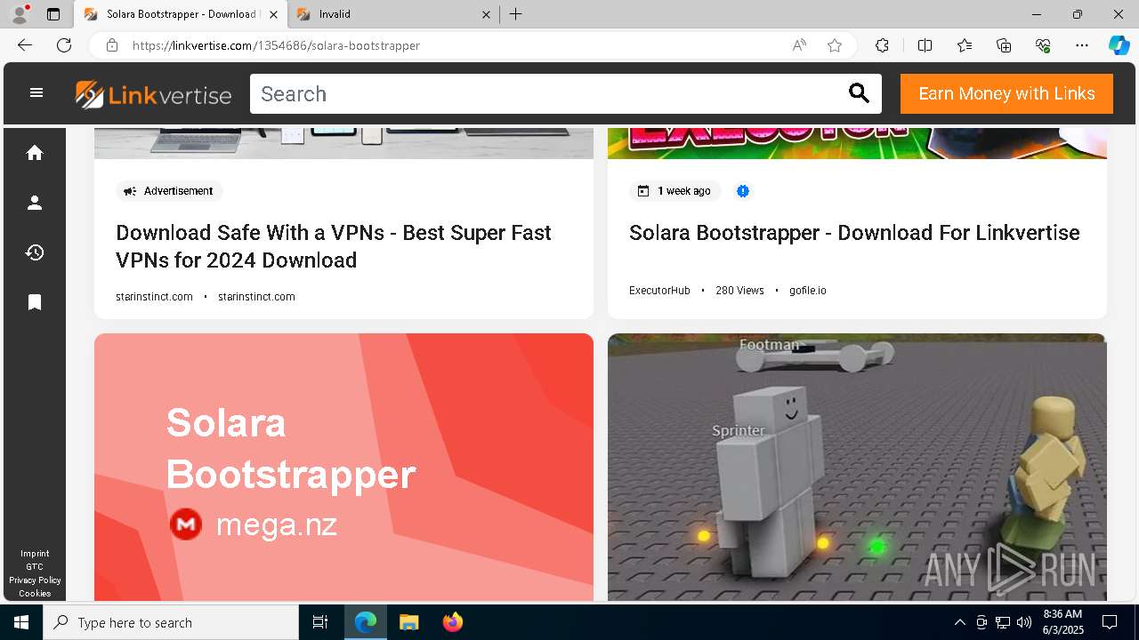Click the gofile.io source text
Screen dimensions: 1139x640
[807, 291]
